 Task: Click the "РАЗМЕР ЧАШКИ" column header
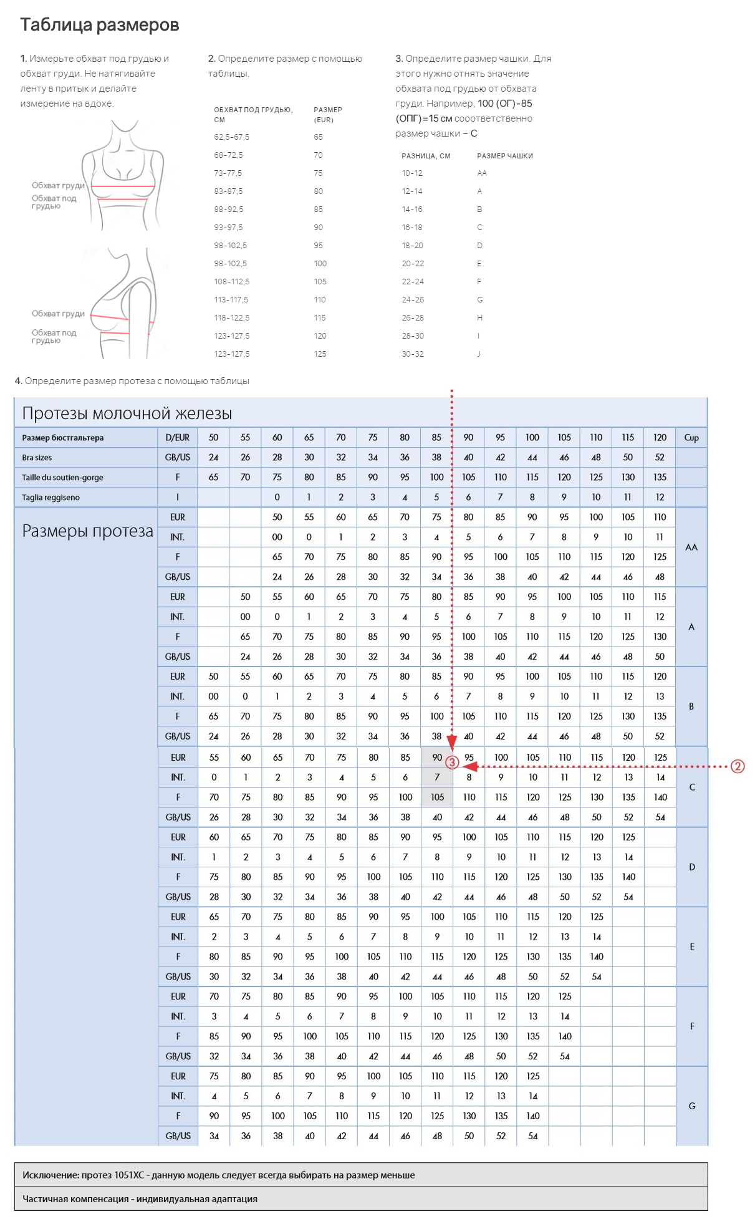pyautogui.click(x=504, y=156)
